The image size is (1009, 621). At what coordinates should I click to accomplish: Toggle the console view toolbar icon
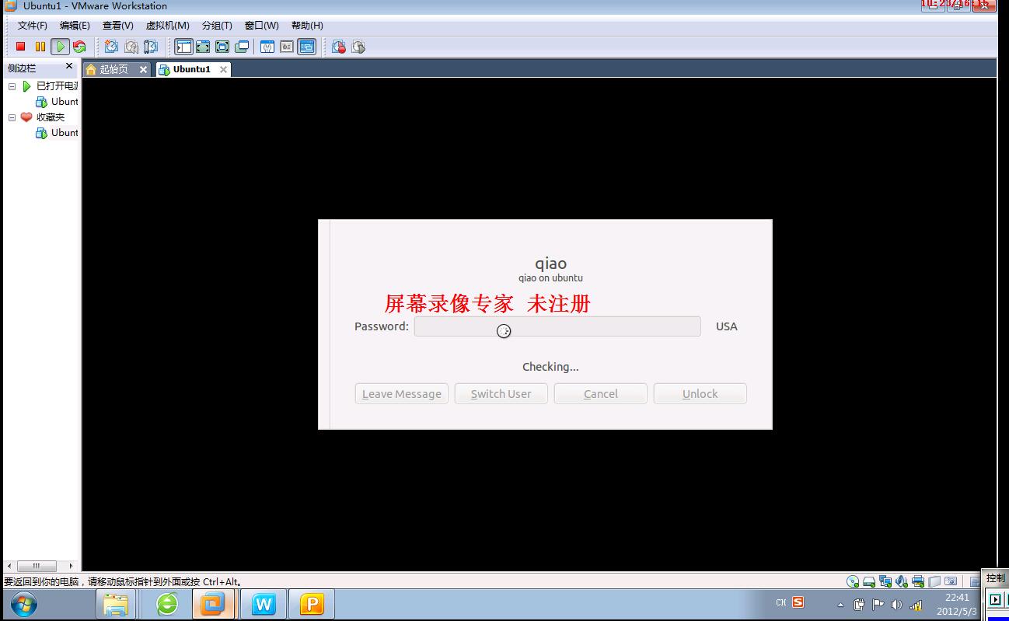pos(307,47)
